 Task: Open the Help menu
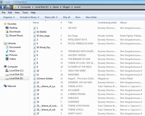pos(33,12)
